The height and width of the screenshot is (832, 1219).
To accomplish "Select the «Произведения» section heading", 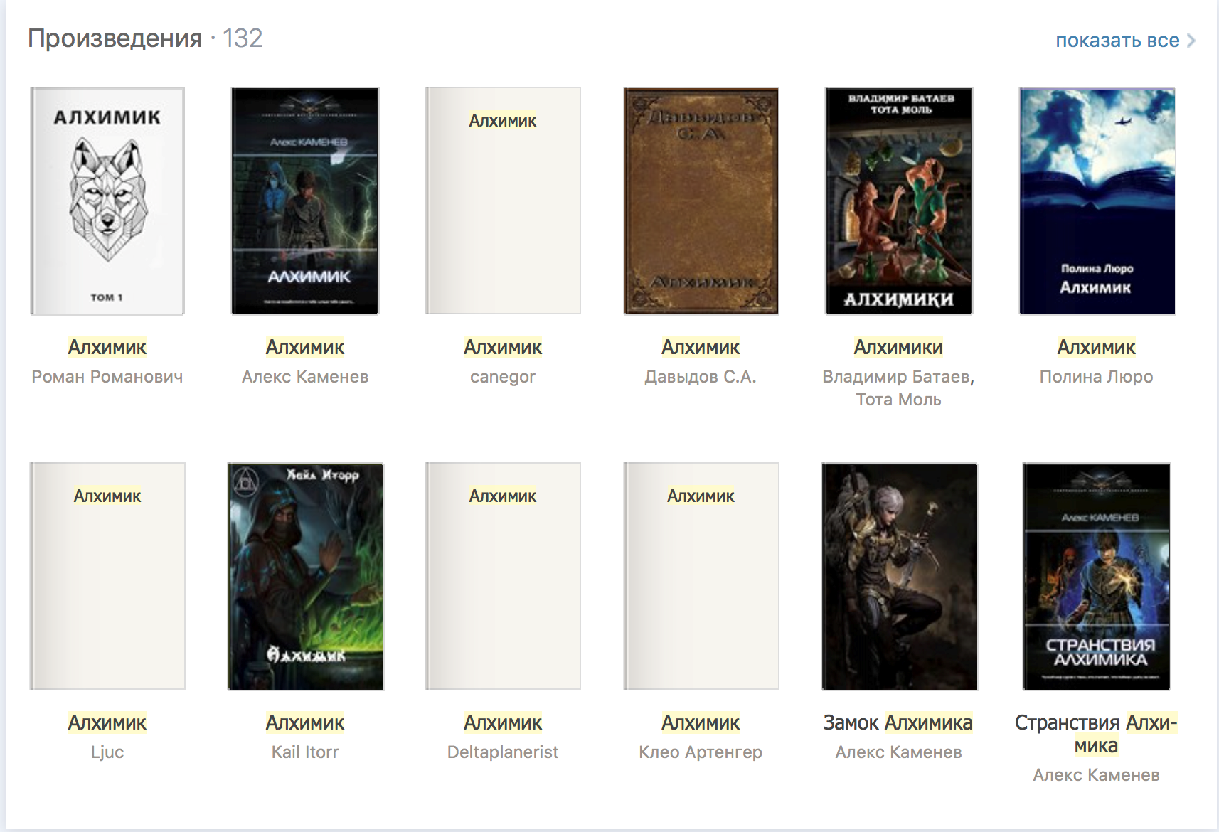I will point(115,38).
